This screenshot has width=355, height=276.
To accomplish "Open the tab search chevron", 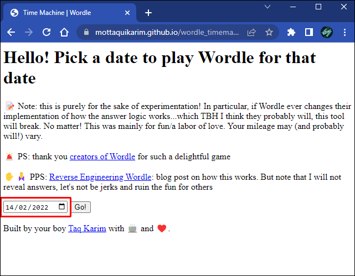I will point(267,7).
